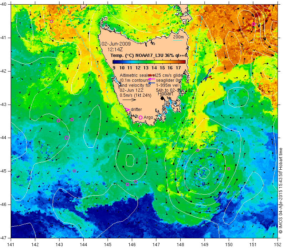Click green 13°C section of temperature colorbar
The image size is (285, 249).
(146, 62)
